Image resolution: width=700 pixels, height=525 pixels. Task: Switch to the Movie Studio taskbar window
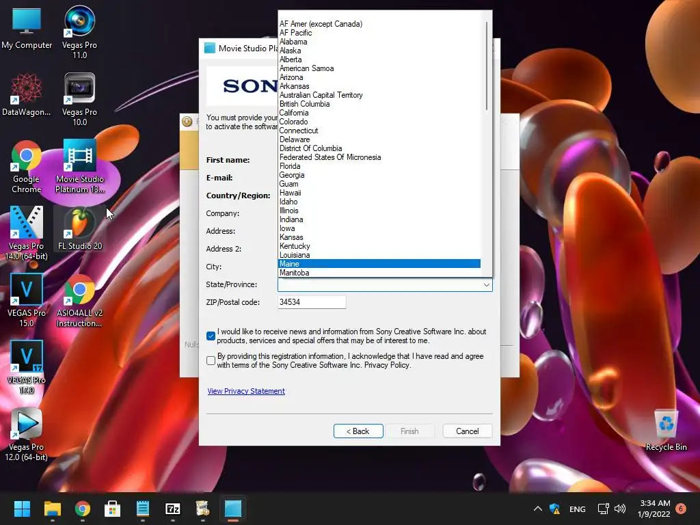233,509
